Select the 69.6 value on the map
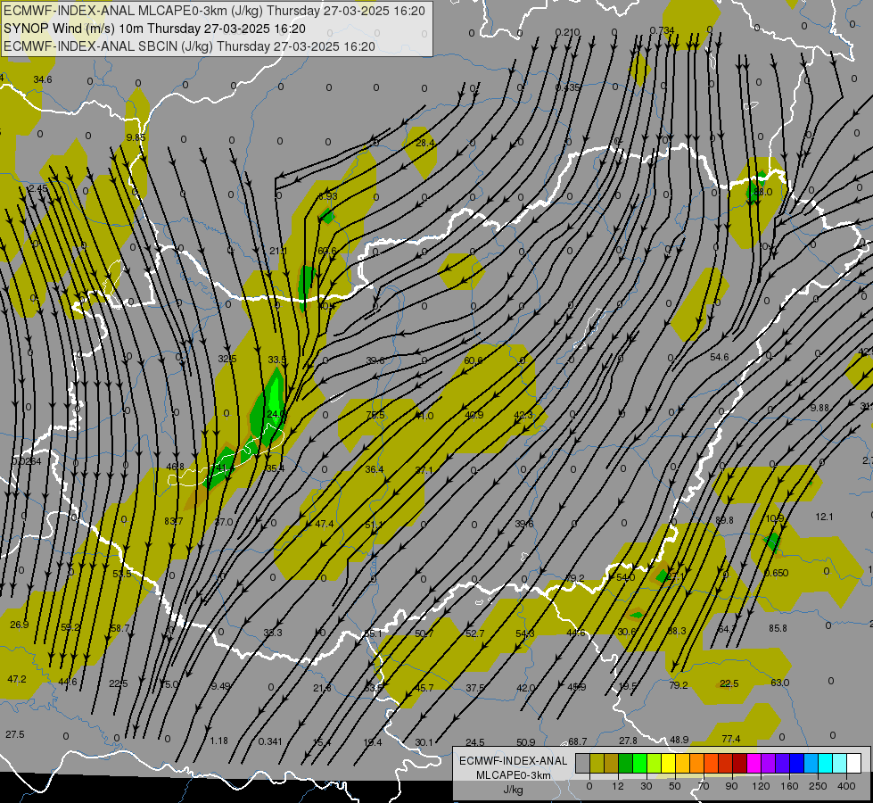 [327, 251]
